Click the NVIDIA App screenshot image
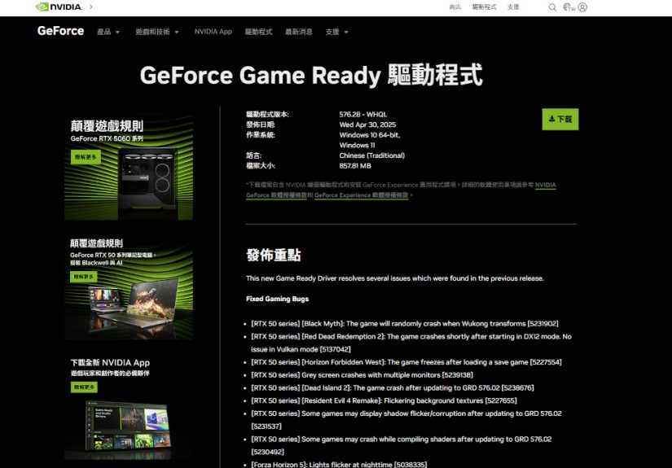Image resolution: width=672 pixels, height=468 pixels. (129, 426)
